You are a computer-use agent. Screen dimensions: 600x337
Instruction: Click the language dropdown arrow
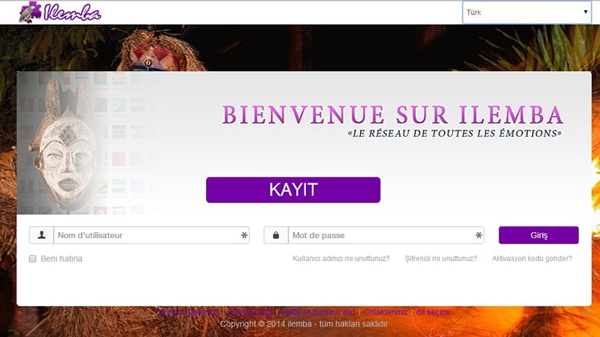click(x=585, y=12)
